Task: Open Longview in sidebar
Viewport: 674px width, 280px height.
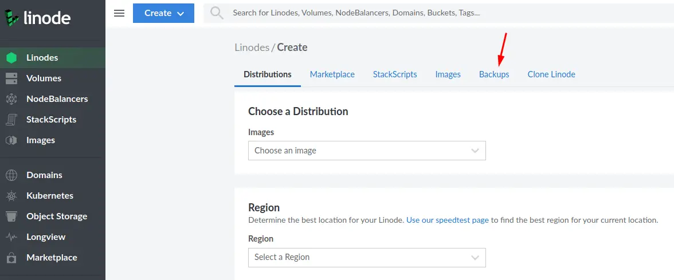Action: pyautogui.click(x=46, y=236)
